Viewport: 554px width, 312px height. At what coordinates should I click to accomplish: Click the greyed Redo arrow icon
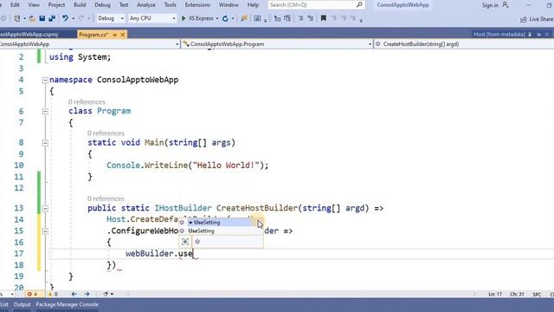[x=81, y=18]
